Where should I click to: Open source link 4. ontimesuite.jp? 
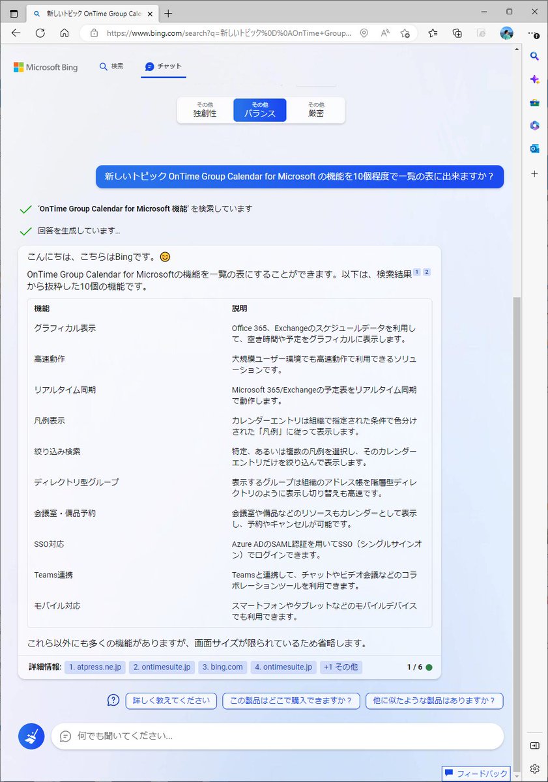[x=283, y=667]
